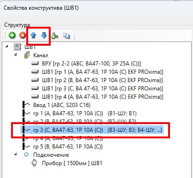Viewport: 193px width, 178px height.
Task: Click breaker icon of гр 5 row
Action: pos(26,146)
